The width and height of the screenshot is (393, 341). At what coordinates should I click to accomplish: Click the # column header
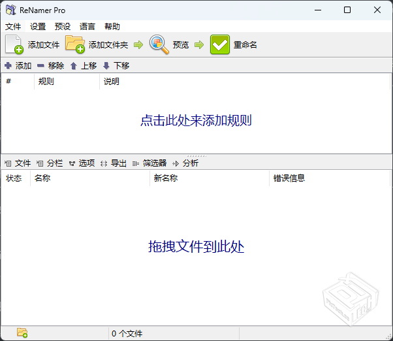coord(18,81)
